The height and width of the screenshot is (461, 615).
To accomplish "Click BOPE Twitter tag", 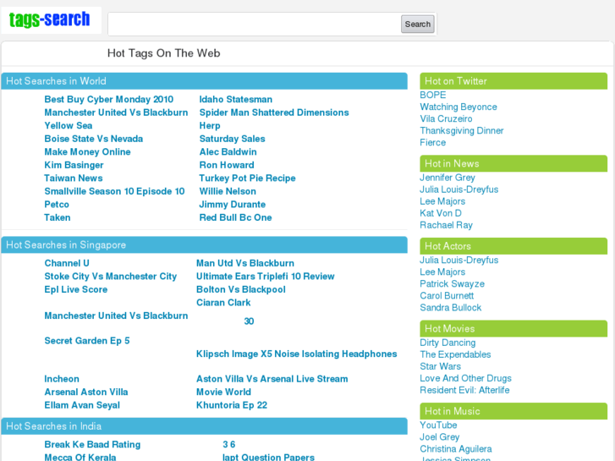I will (x=433, y=95).
